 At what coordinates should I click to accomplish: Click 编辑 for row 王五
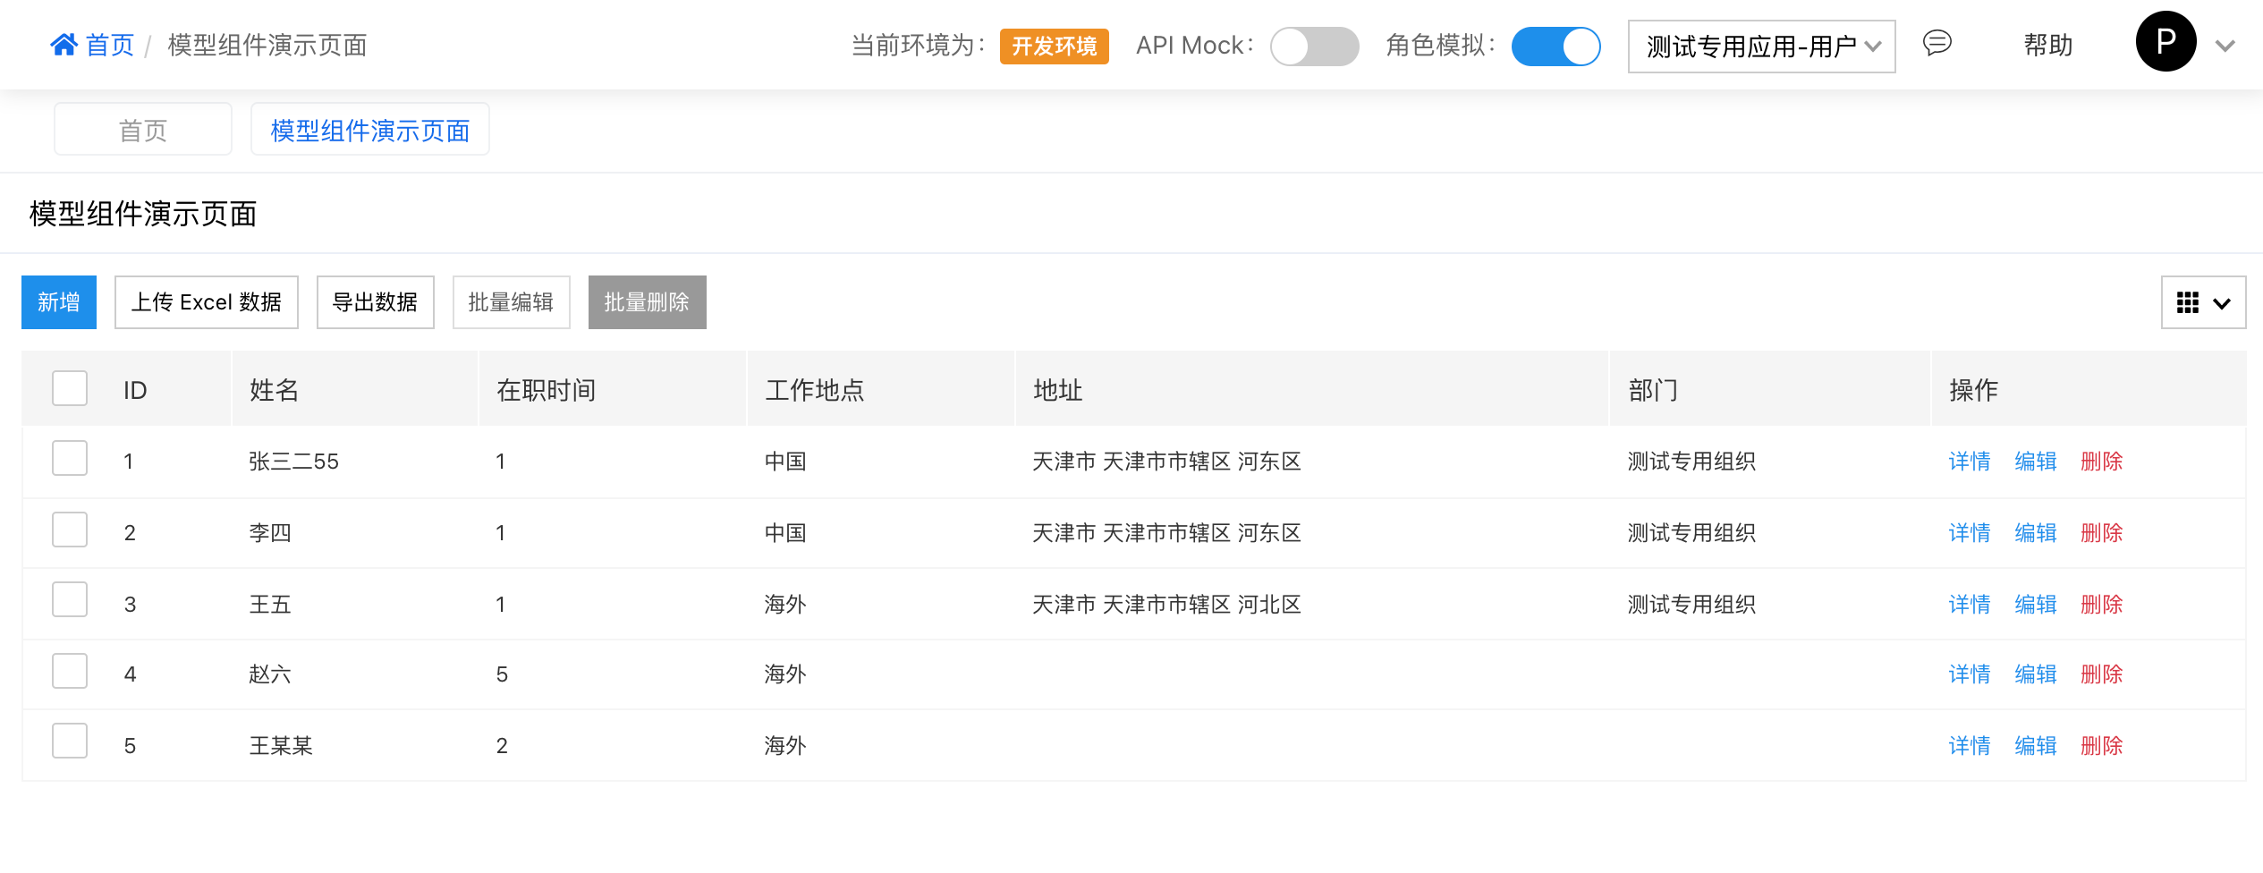tap(2036, 605)
